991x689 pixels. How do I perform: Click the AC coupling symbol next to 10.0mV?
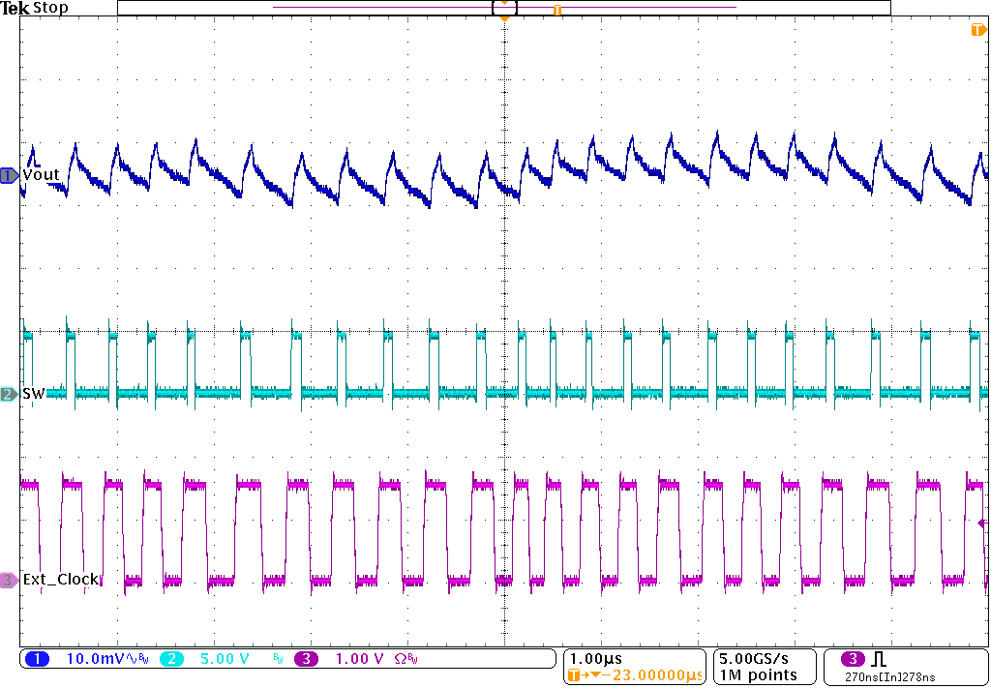click(x=131, y=658)
